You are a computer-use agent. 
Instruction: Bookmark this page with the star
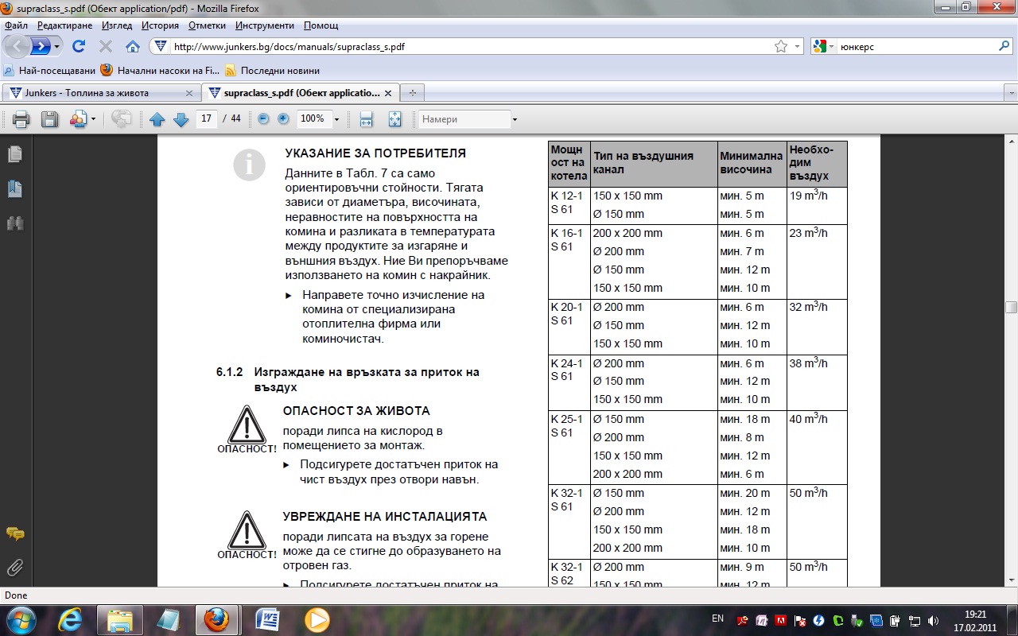click(781, 46)
